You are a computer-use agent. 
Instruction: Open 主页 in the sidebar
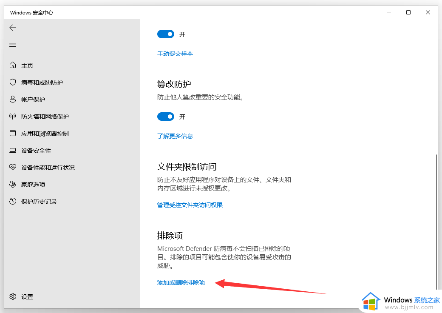27,65
